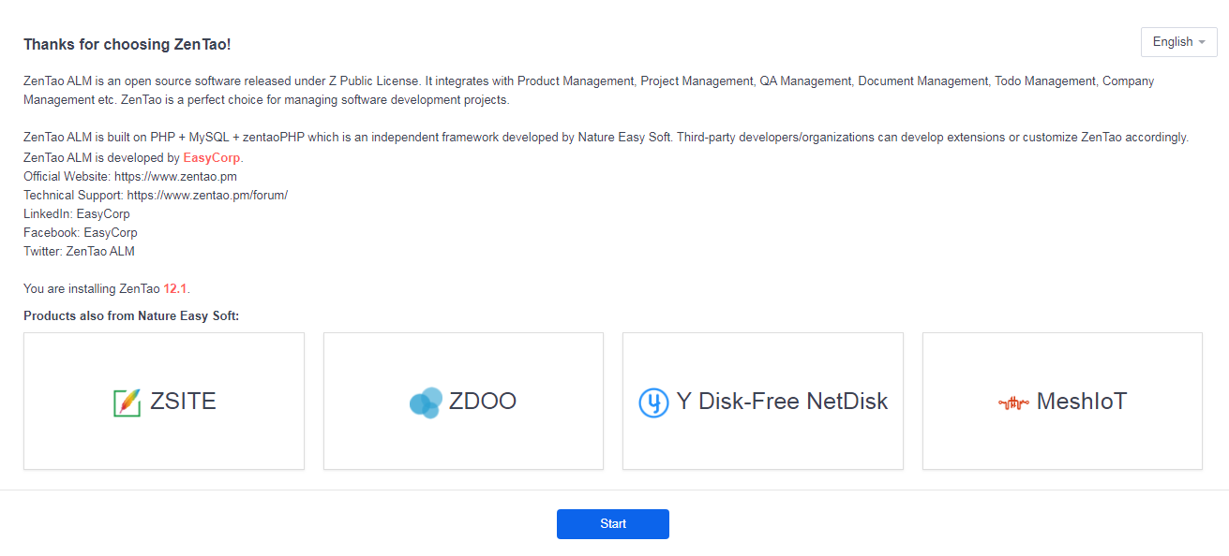Expand the caret beside English
Screen dimensions: 1229x556
pos(1202,42)
